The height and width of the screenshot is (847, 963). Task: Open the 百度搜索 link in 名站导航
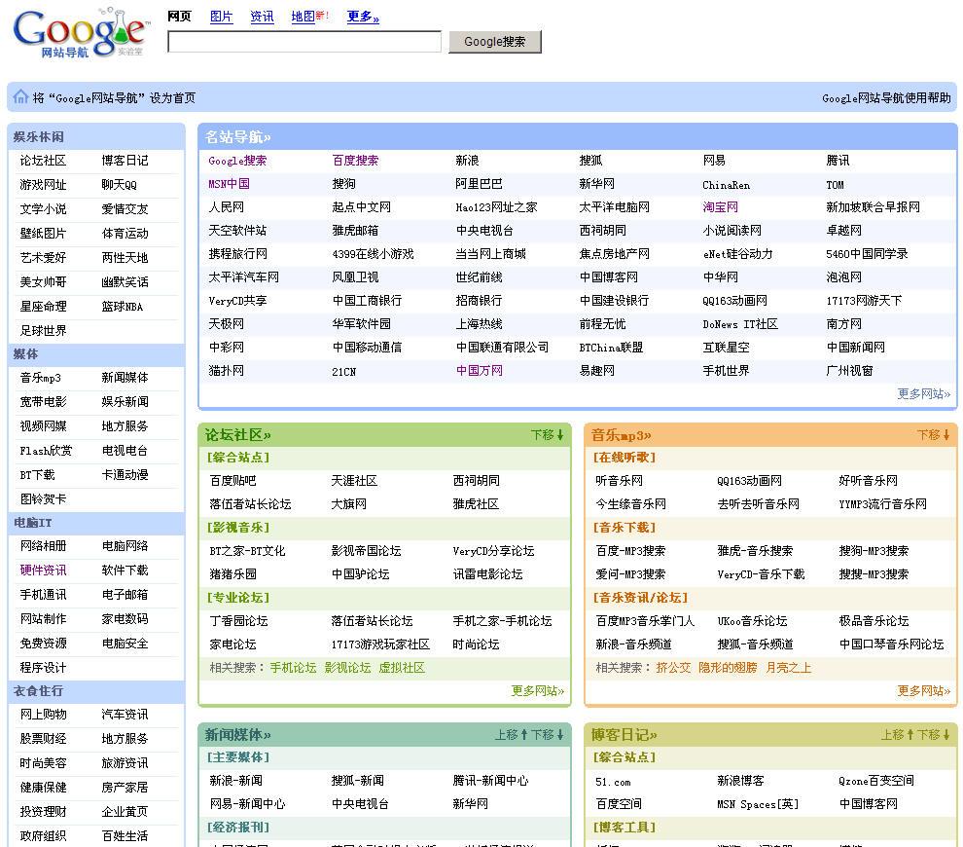tap(355, 161)
